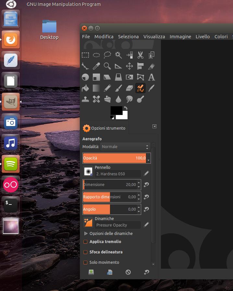Select the Airbrush tool
Viewport: 233px width, 291px height.
click(x=141, y=88)
